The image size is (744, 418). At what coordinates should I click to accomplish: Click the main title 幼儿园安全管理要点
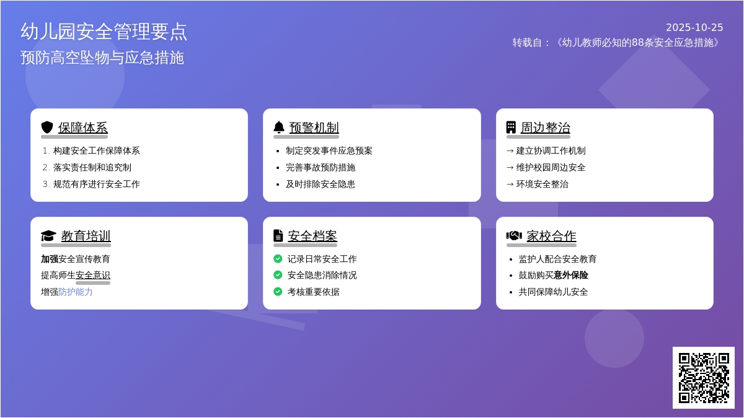[104, 32]
